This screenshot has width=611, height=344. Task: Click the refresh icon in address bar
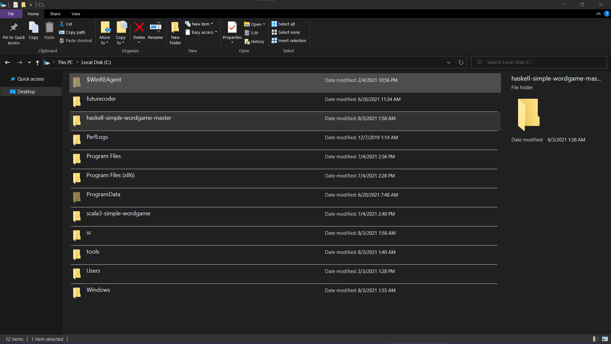(x=461, y=62)
